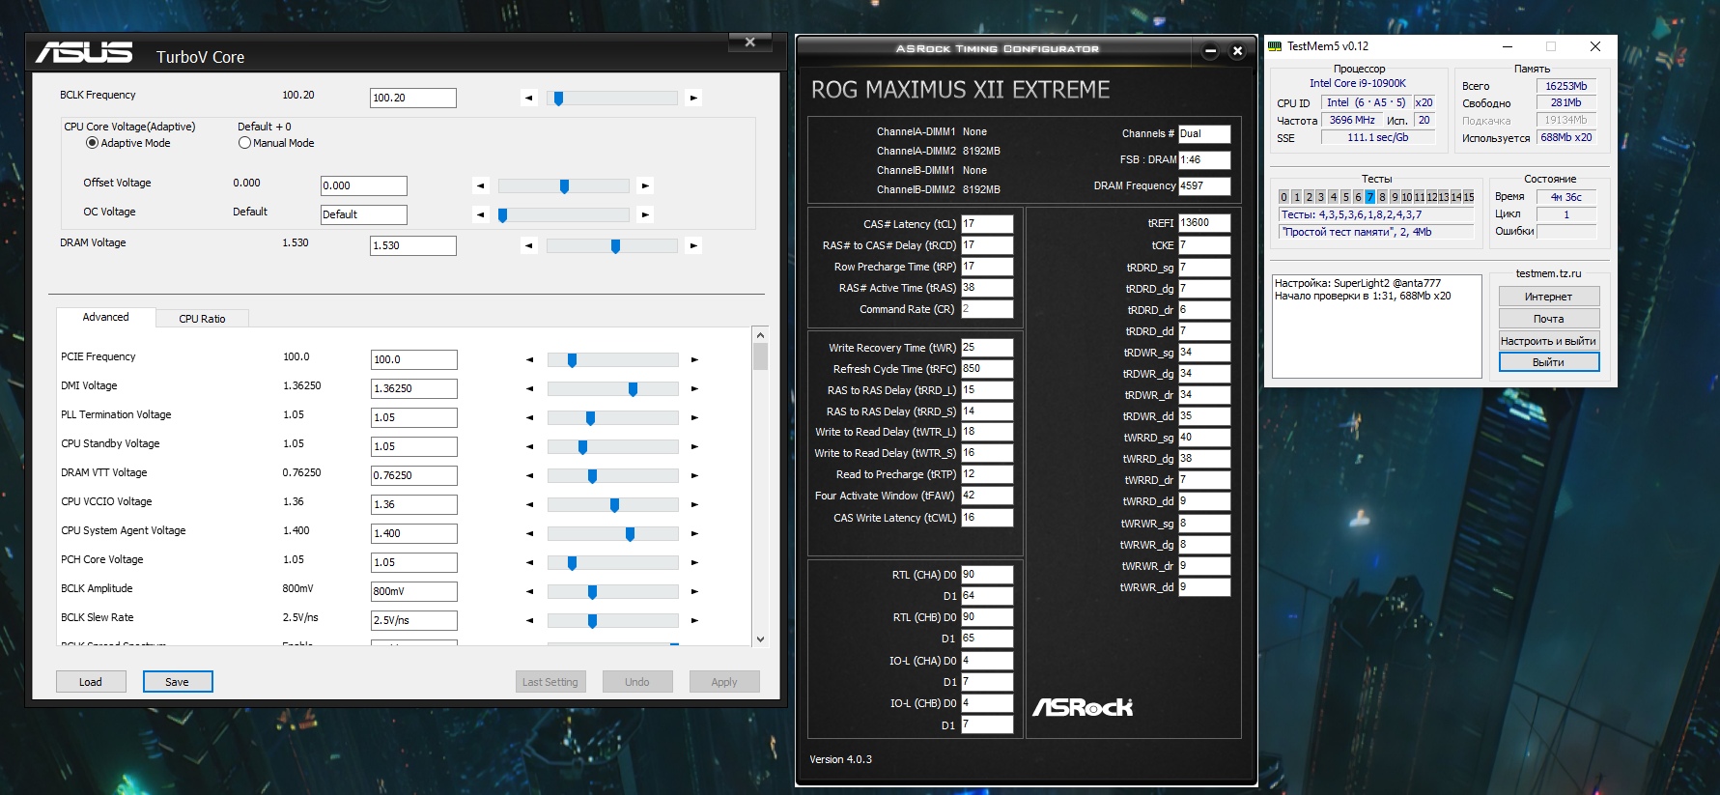Click the "Intel Core i9-10900K" processor text

click(1358, 83)
